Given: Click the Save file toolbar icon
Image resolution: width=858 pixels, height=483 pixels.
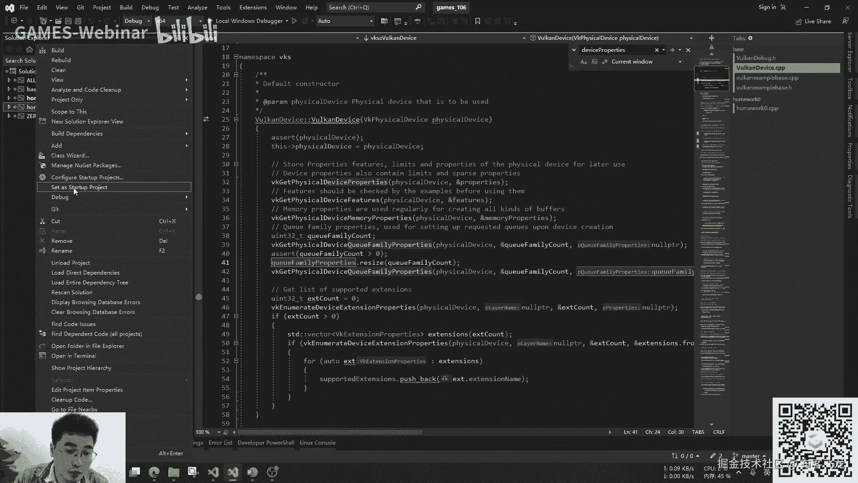Looking at the screenshot, I should (x=68, y=21).
